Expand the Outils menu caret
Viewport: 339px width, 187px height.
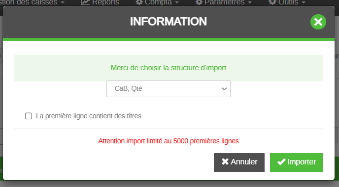(304, 2)
